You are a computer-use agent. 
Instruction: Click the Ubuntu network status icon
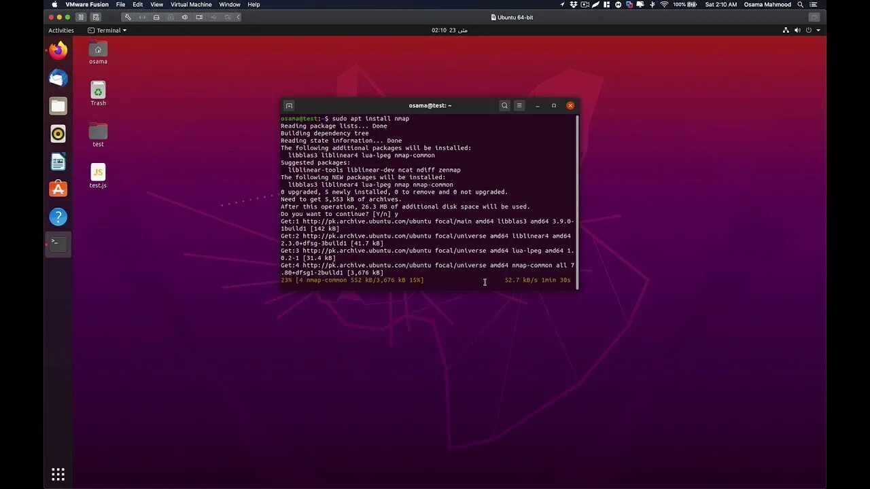[x=786, y=31]
